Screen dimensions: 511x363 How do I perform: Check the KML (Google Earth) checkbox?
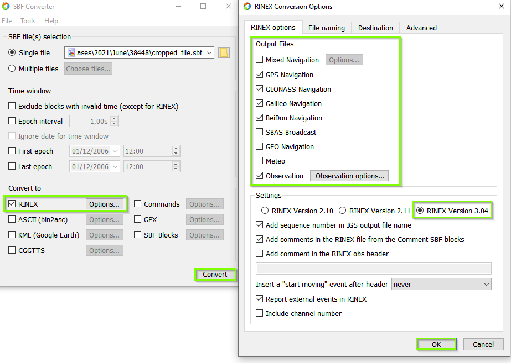click(12, 235)
